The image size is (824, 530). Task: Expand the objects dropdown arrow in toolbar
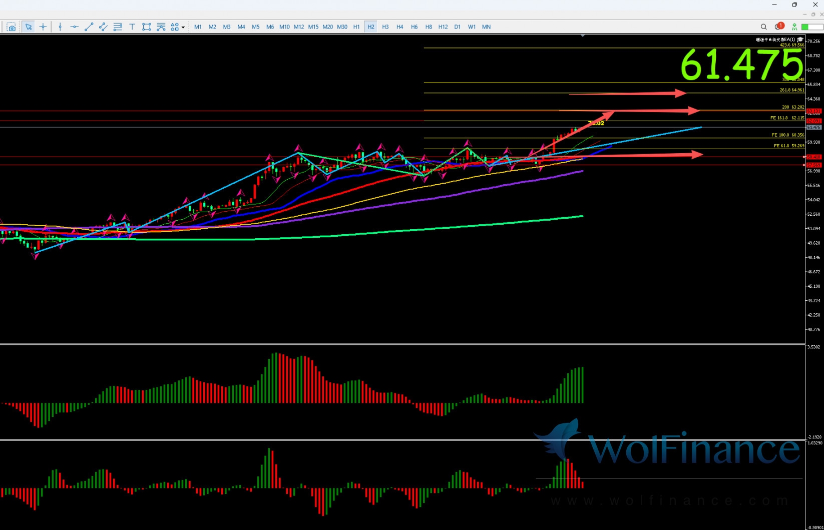[183, 28]
